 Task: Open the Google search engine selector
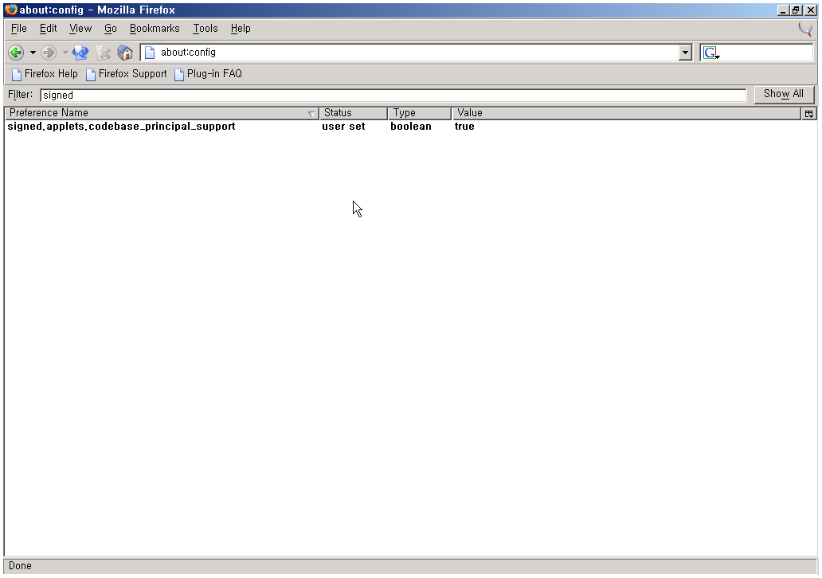pyautogui.click(x=711, y=53)
